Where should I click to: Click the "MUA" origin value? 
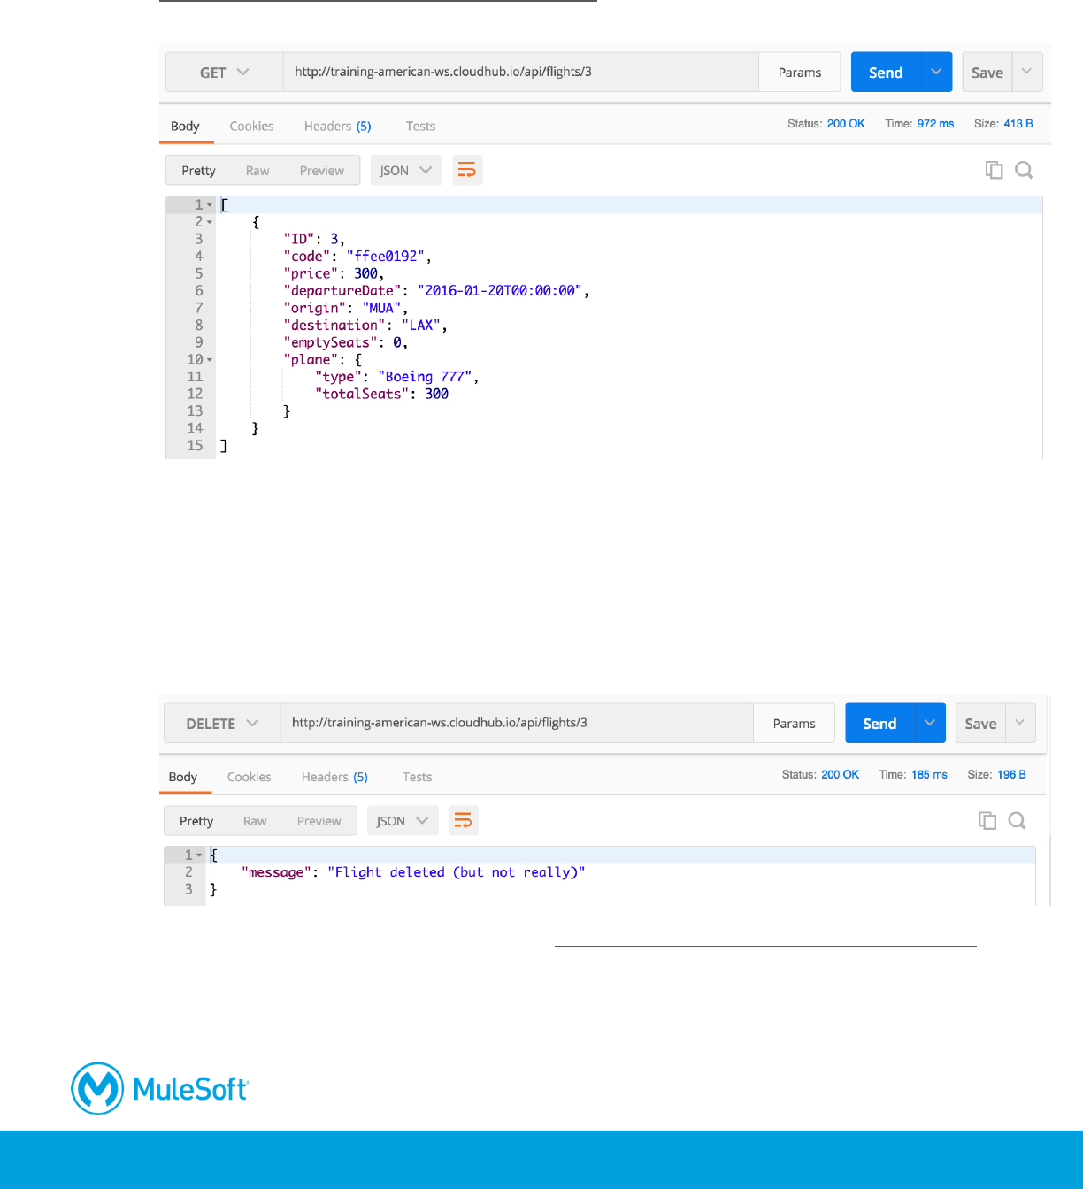[x=381, y=308]
